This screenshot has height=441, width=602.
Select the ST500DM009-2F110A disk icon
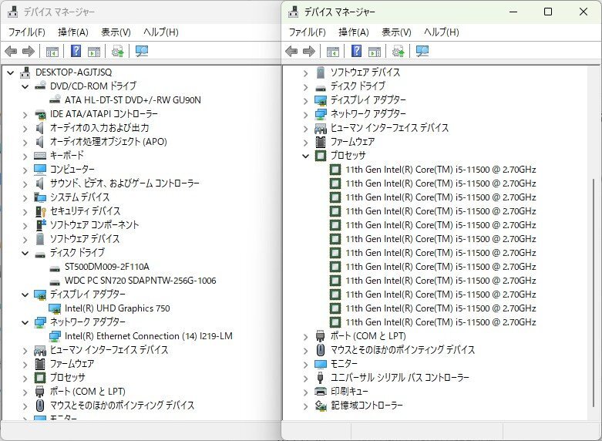[x=55, y=268]
